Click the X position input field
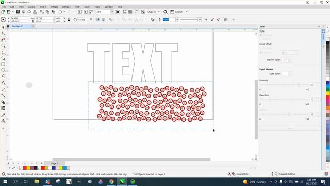Screen dimensions: 330x186 pyautogui.click(x=20, y=18)
